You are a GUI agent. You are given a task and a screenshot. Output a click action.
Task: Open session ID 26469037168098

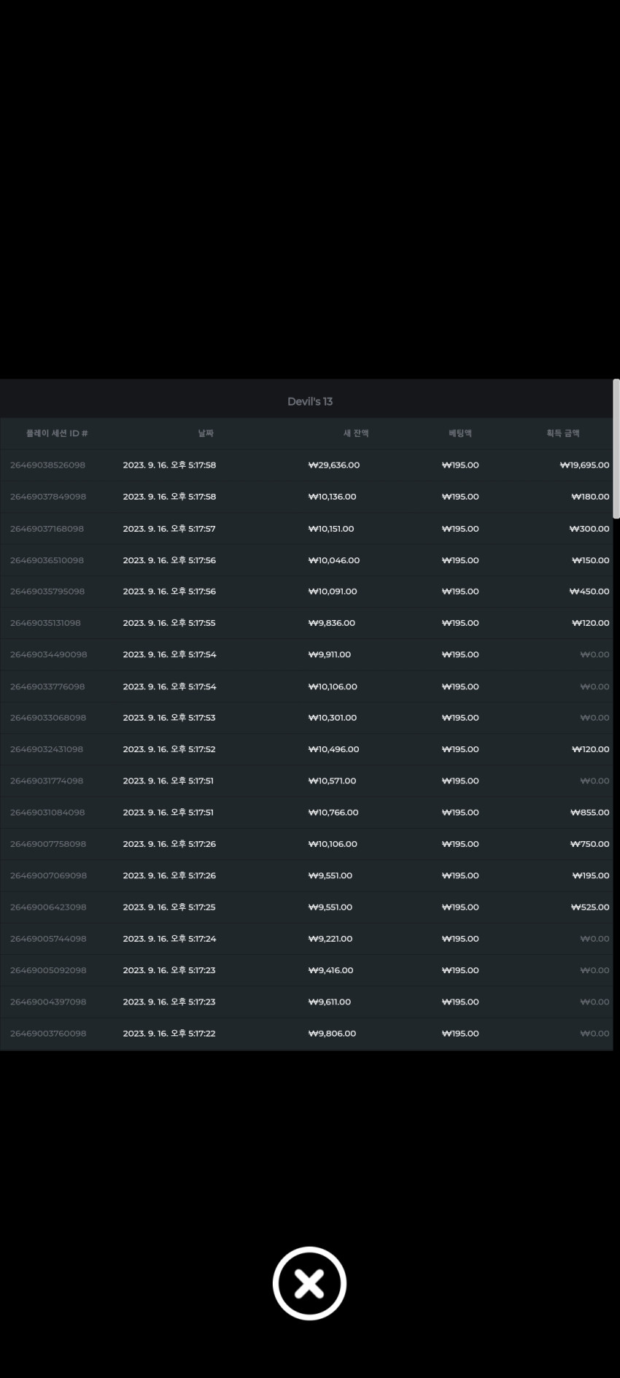(x=47, y=529)
